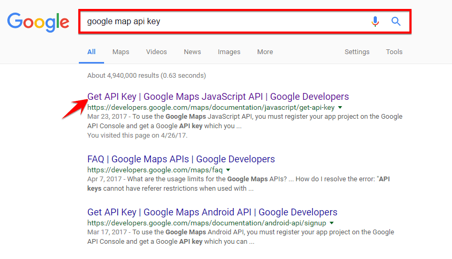Open search Settings menu
Screen dimensions: 452x259
(x=357, y=52)
